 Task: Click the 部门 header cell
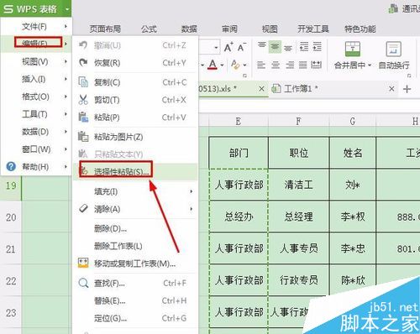(x=239, y=153)
